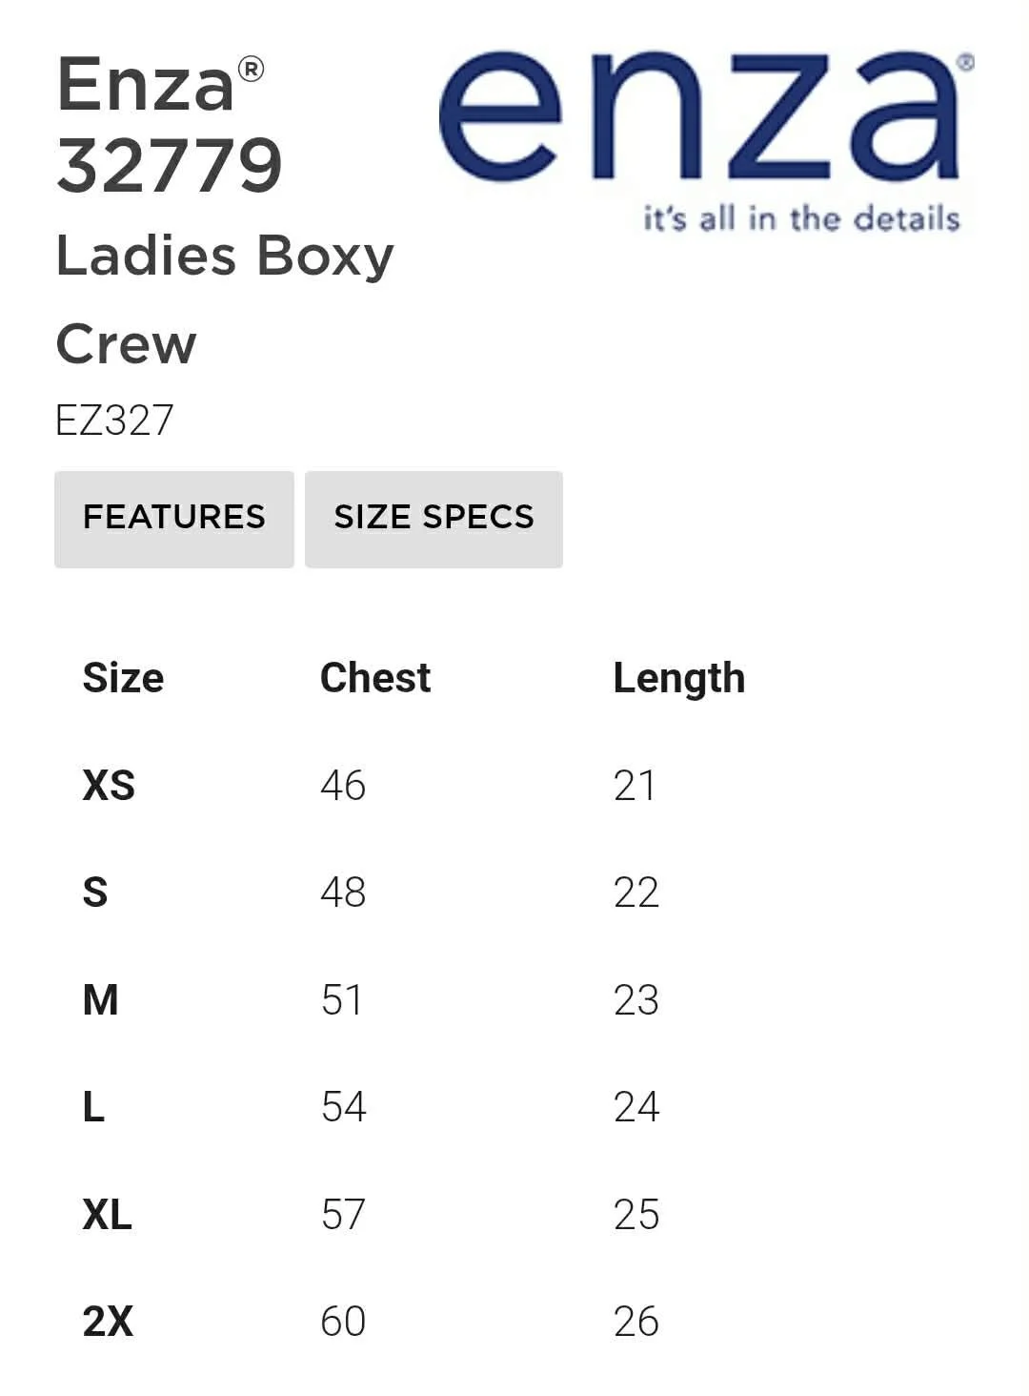Click the Length column header
Viewport: 1029px width, 1396px height.
[x=679, y=679]
